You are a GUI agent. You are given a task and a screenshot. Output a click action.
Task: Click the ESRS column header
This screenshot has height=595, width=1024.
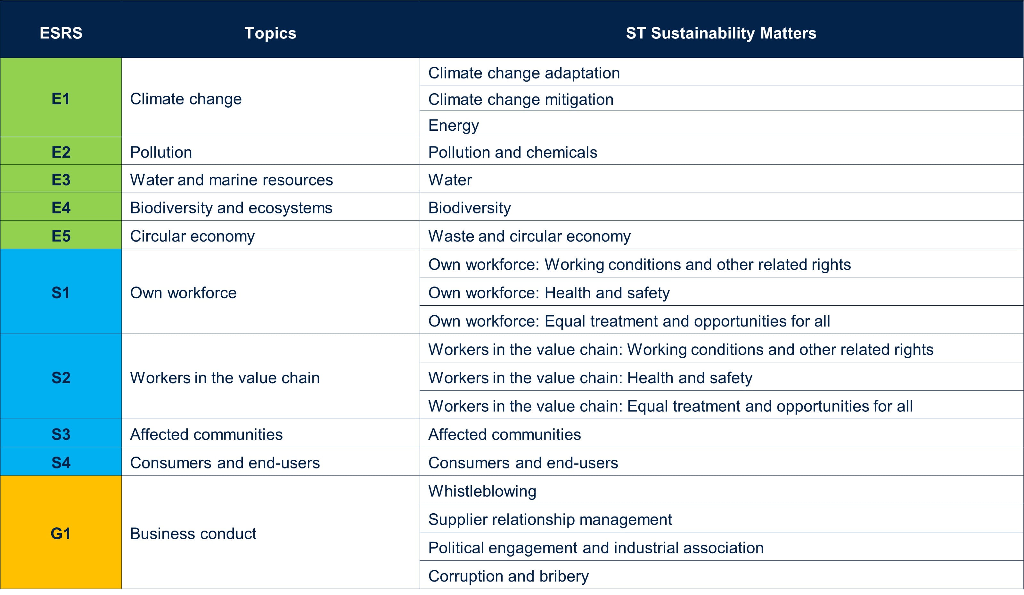point(61,33)
